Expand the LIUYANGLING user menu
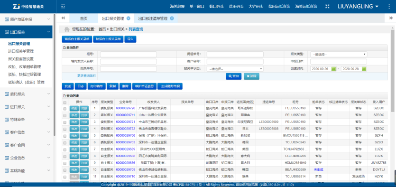 (358, 7)
